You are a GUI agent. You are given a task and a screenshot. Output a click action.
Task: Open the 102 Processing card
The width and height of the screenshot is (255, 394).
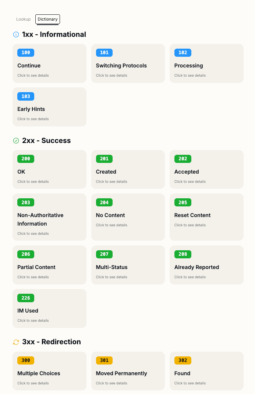(x=206, y=63)
